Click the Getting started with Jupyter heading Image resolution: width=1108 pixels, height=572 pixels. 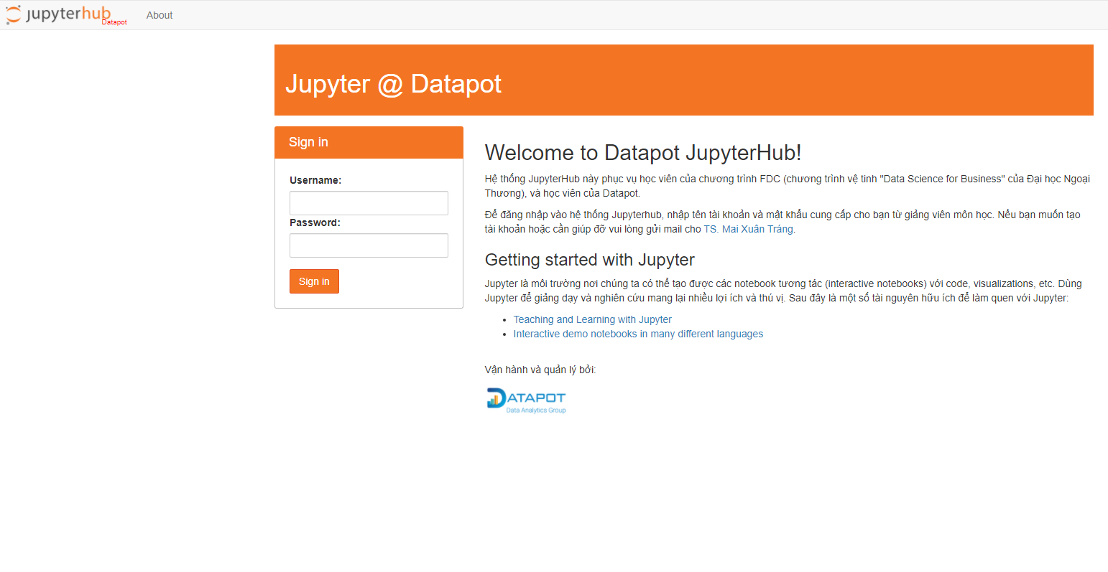click(x=590, y=260)
